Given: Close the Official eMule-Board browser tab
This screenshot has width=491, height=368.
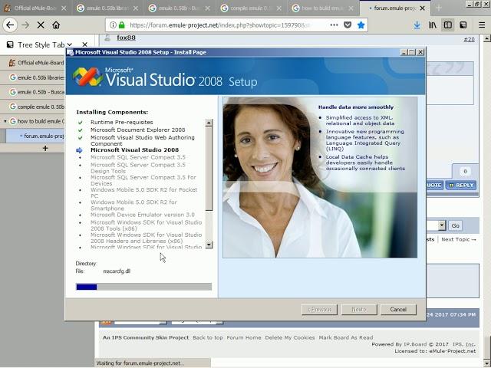Looking at the screenshot, I should [x=64, y=8].
